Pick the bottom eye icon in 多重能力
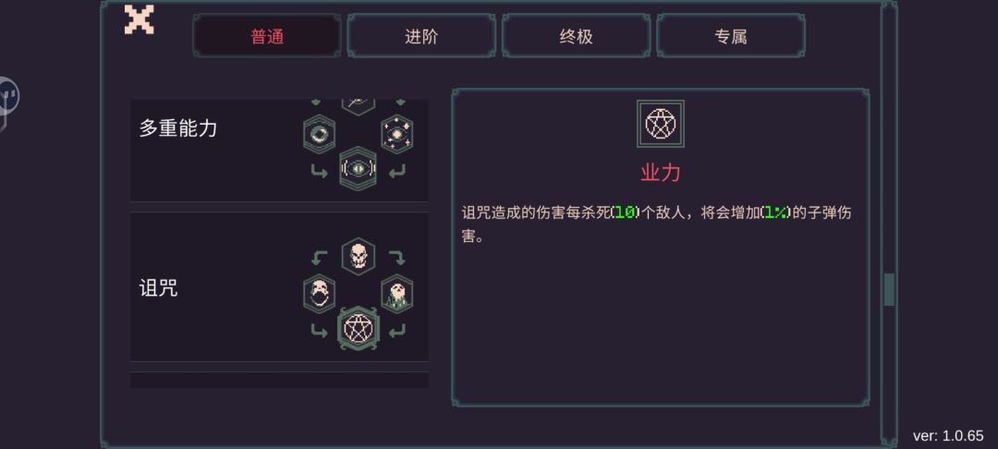The width and height of the screenshot is (998, 449). [359, 168]
